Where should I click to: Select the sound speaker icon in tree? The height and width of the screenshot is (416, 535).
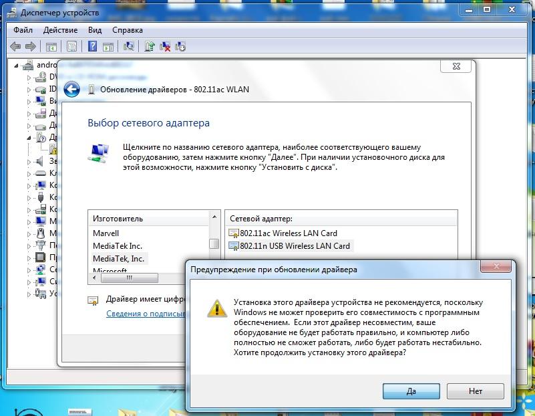[x=40, y=161]
